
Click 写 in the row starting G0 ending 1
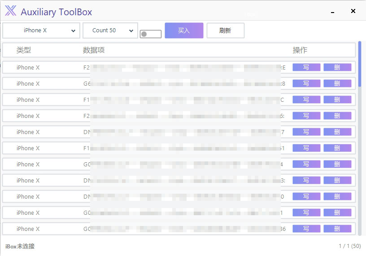point(306,213)
